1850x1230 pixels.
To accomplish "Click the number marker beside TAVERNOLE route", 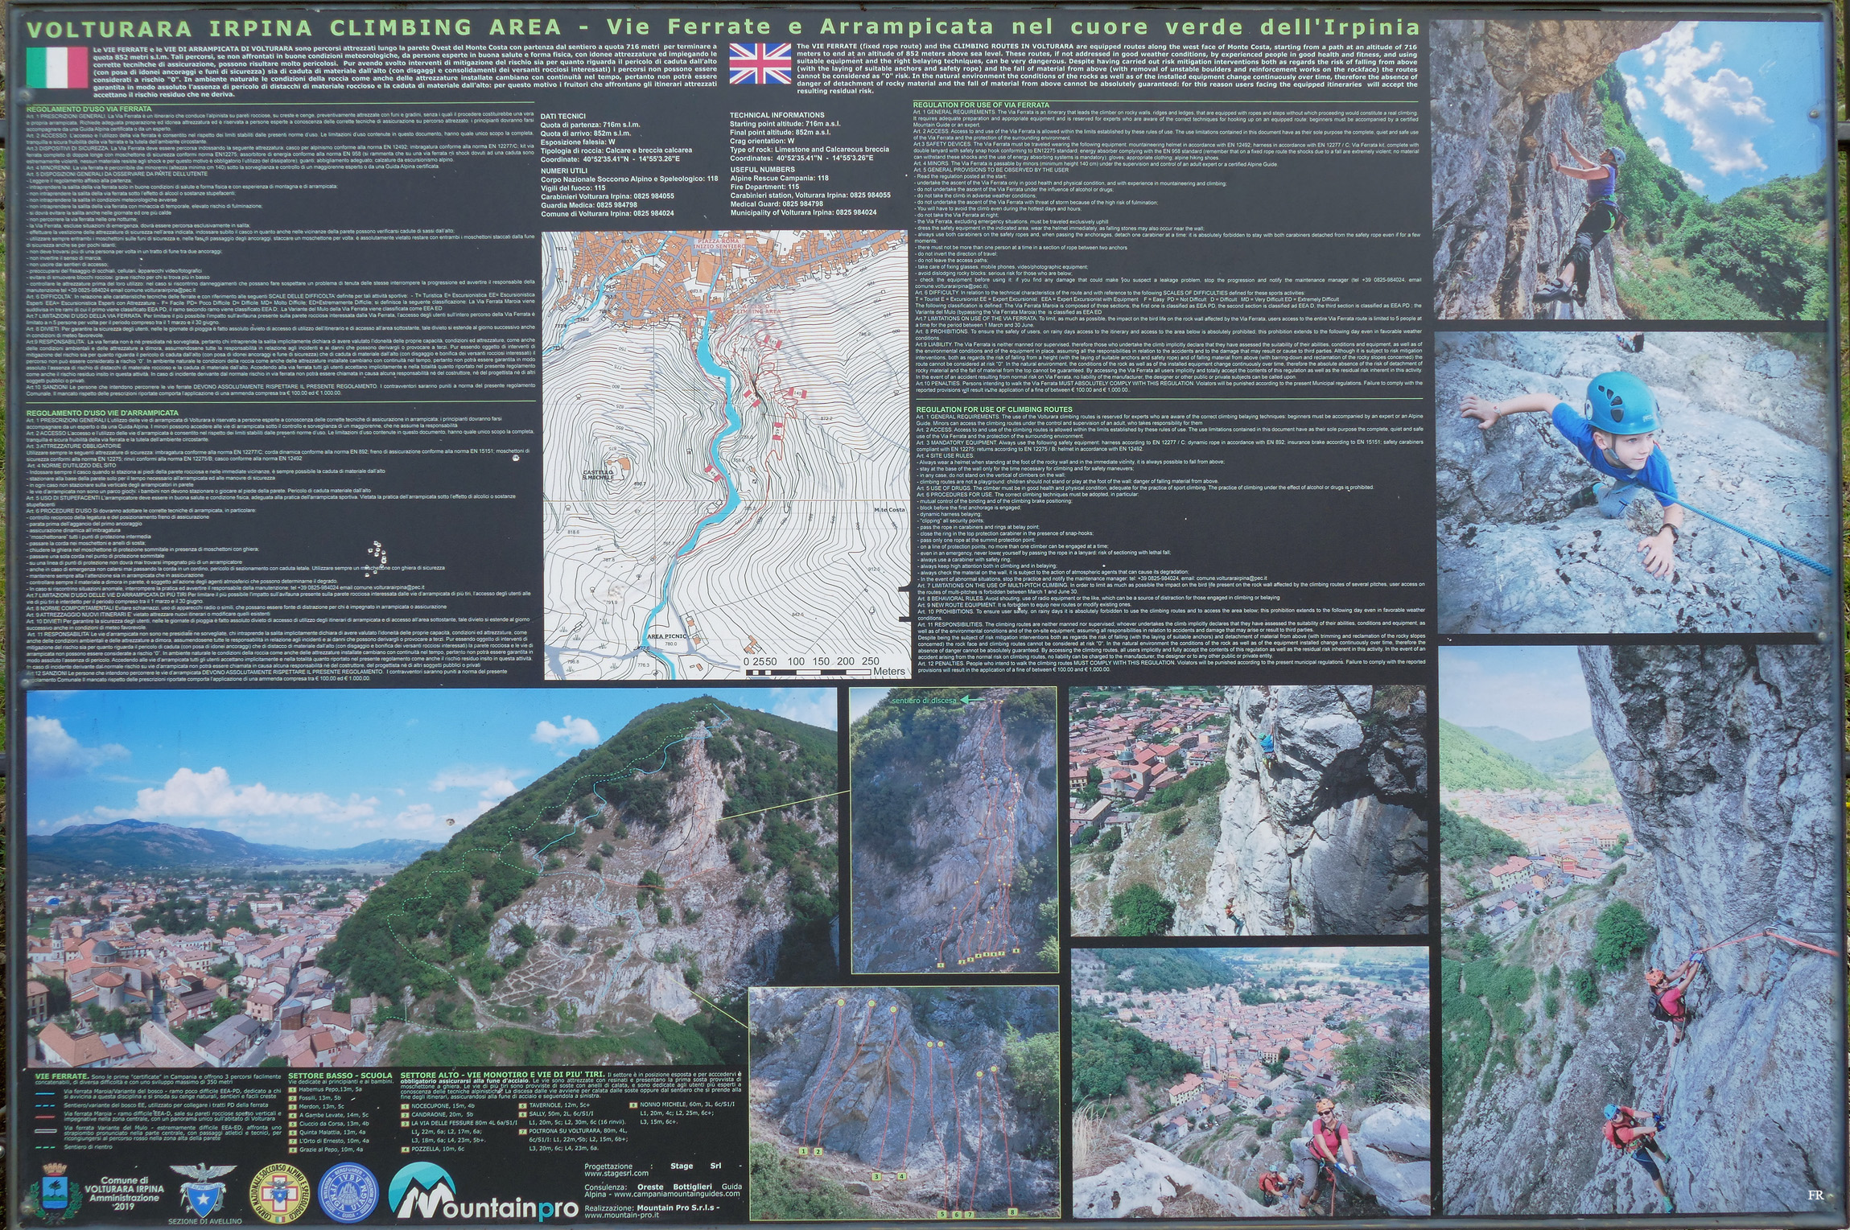I will [x=523, y=1105].
